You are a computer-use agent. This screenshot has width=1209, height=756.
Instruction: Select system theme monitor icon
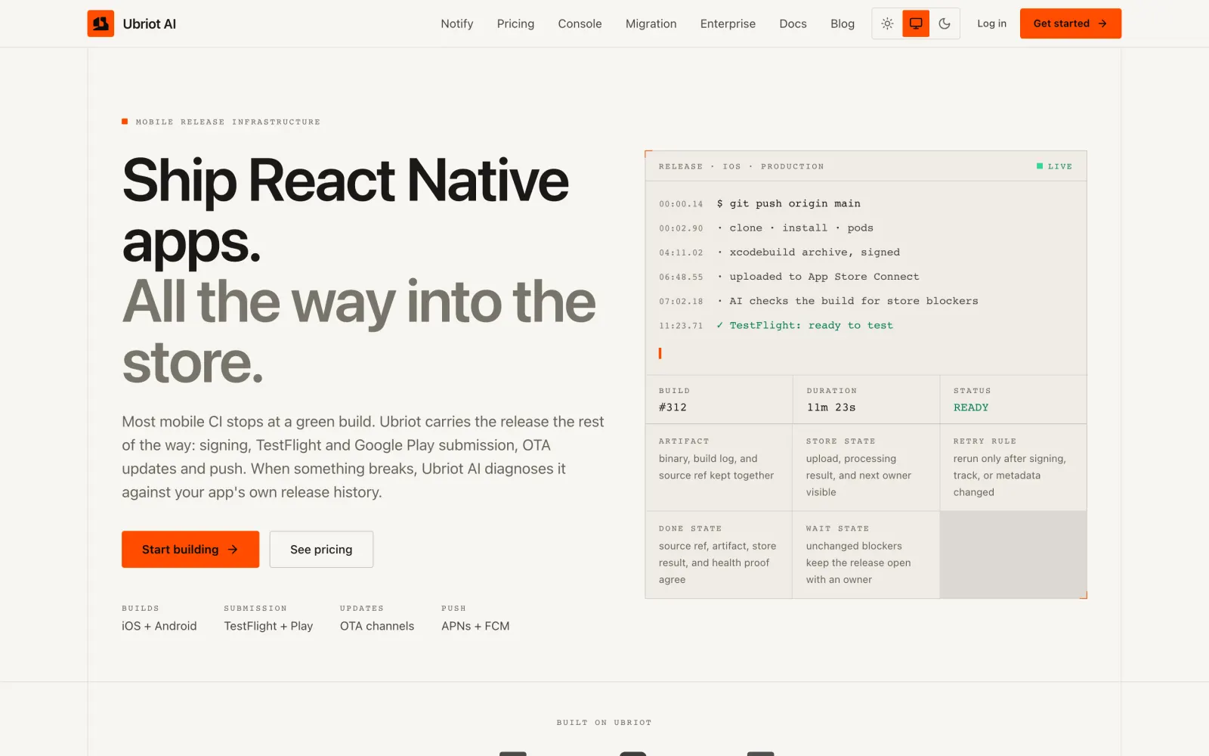click(x=916, y=23)
